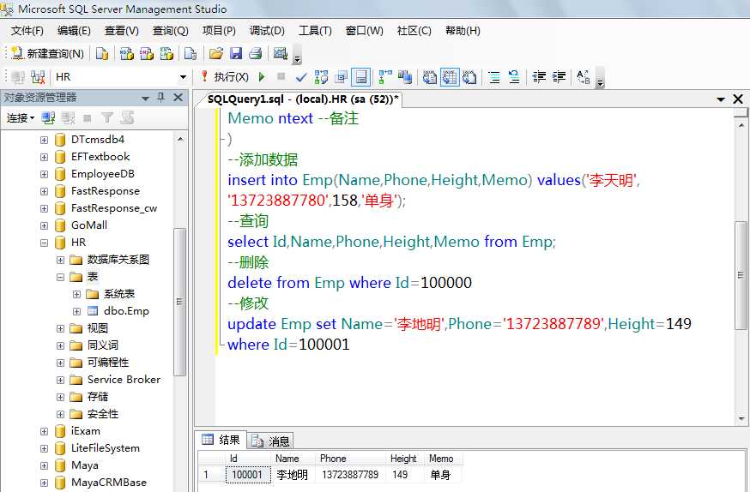Specify values for template parameters
Screen dimensions: 750x492
point(583,77)
